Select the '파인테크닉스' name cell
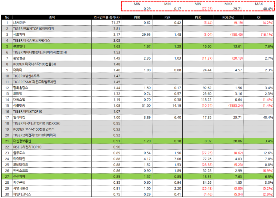The width and height of the screenshot is (276, 198). point(22,194)
